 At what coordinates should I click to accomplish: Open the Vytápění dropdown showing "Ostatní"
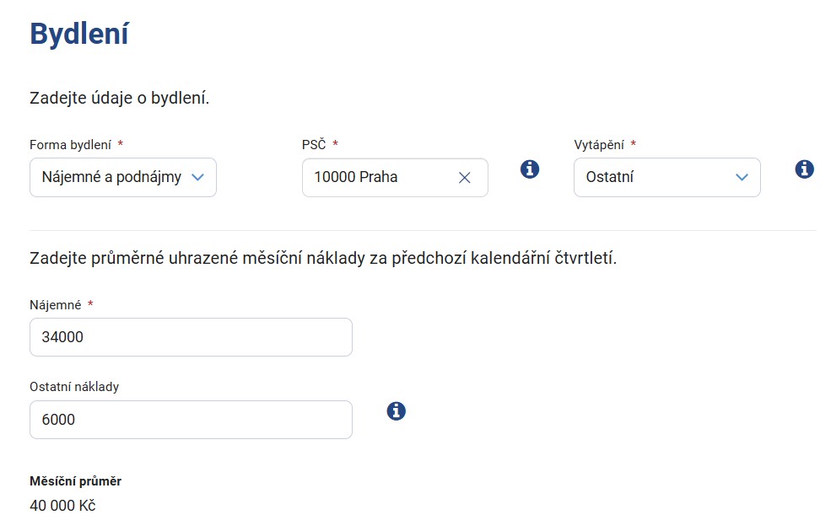pyautogui.click(x=666, y=177)
